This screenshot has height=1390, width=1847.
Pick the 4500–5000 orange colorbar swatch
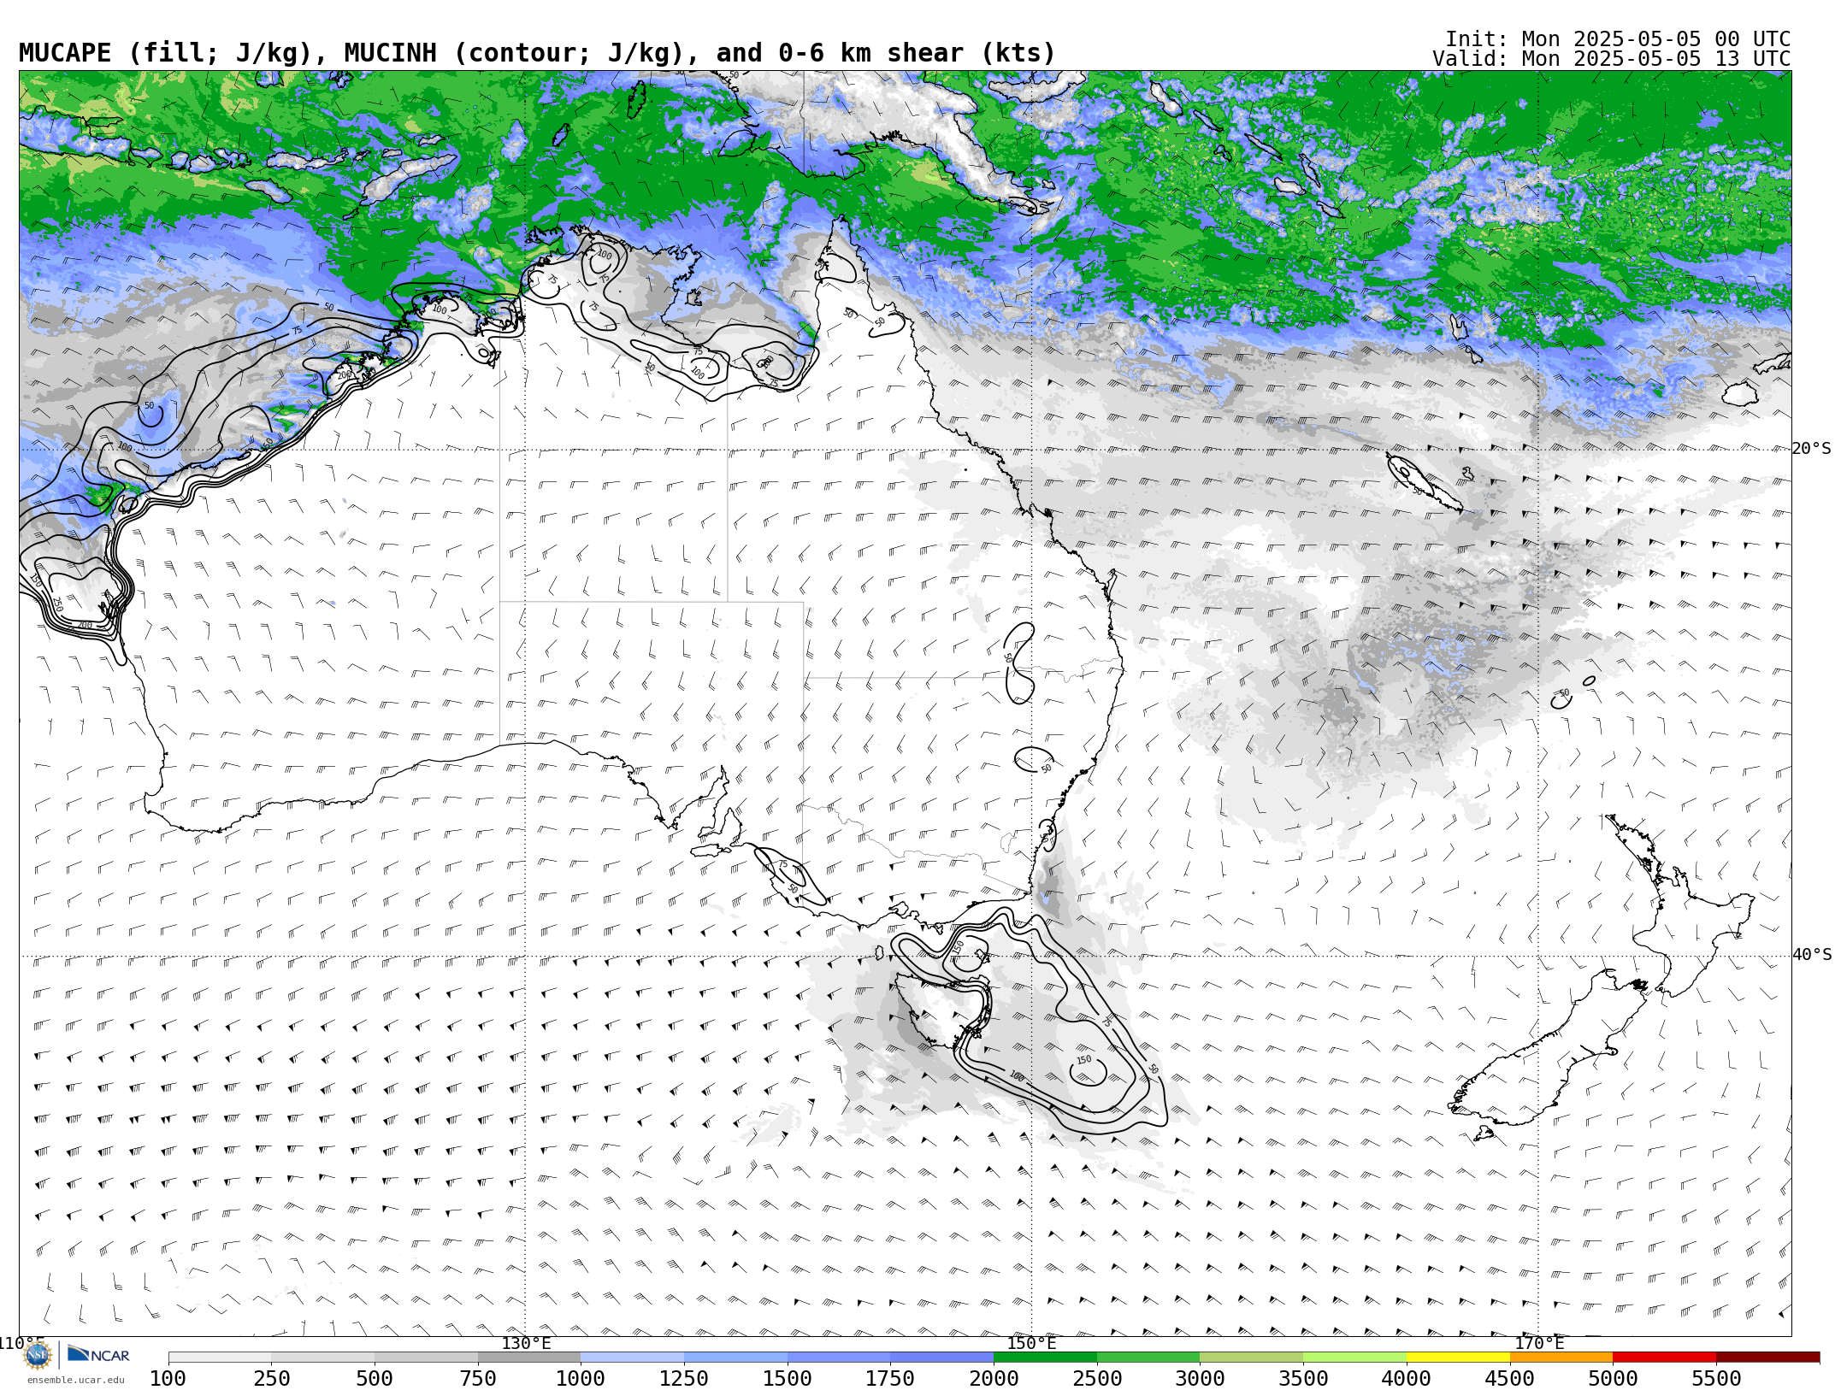(x=1561, y=1358)
